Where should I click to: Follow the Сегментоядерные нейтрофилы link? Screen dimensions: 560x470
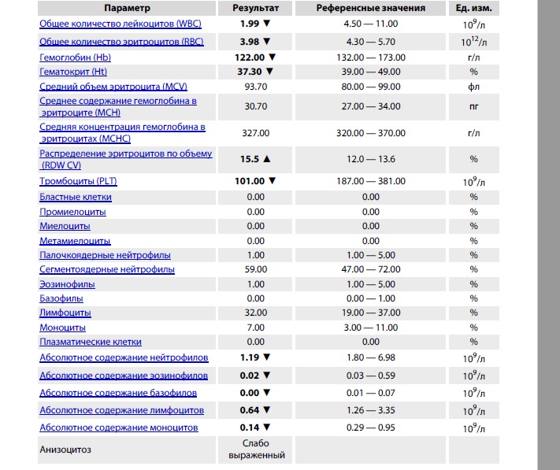(107, 269)
